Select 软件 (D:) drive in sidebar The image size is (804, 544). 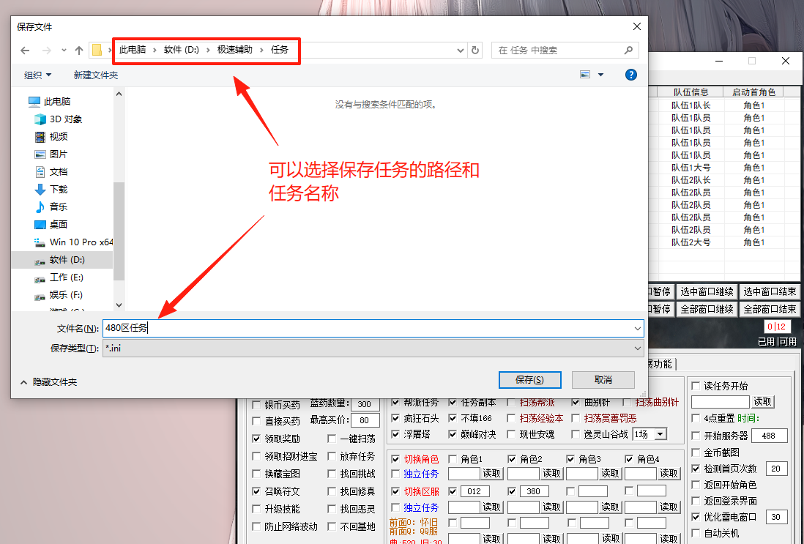coord(67,259)
